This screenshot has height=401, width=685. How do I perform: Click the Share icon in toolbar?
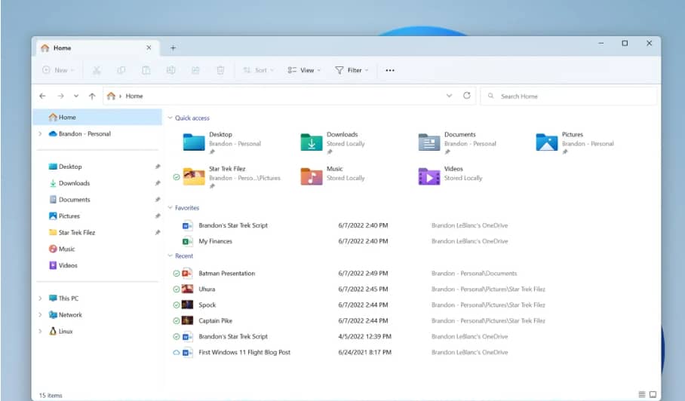pos(195,70)
